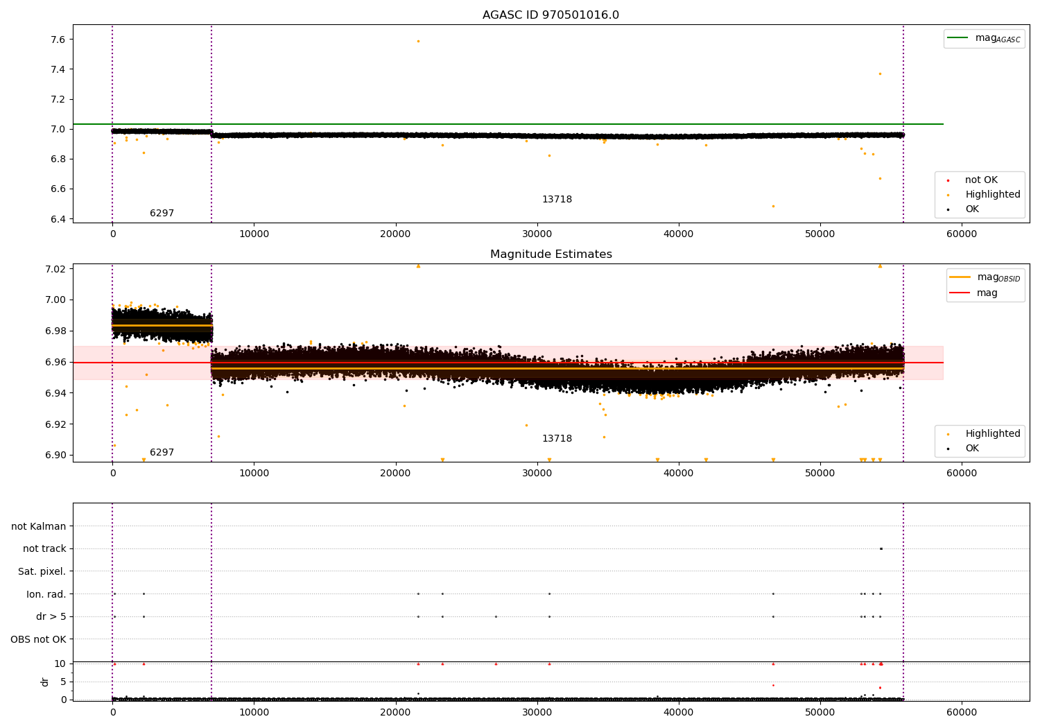
Task: Click the 'Sat. pixel.' row label
Action: click(42, 571)
